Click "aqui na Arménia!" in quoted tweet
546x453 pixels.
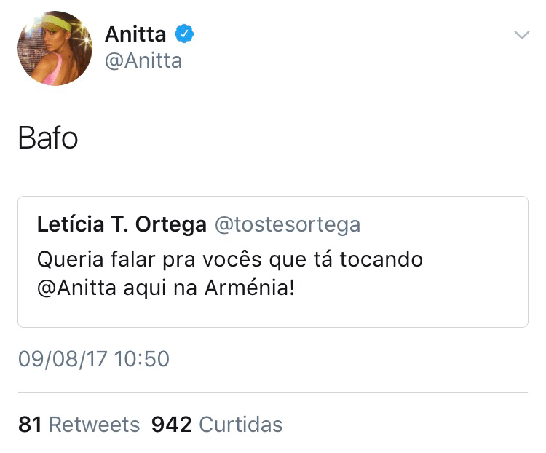pos(207,288)
